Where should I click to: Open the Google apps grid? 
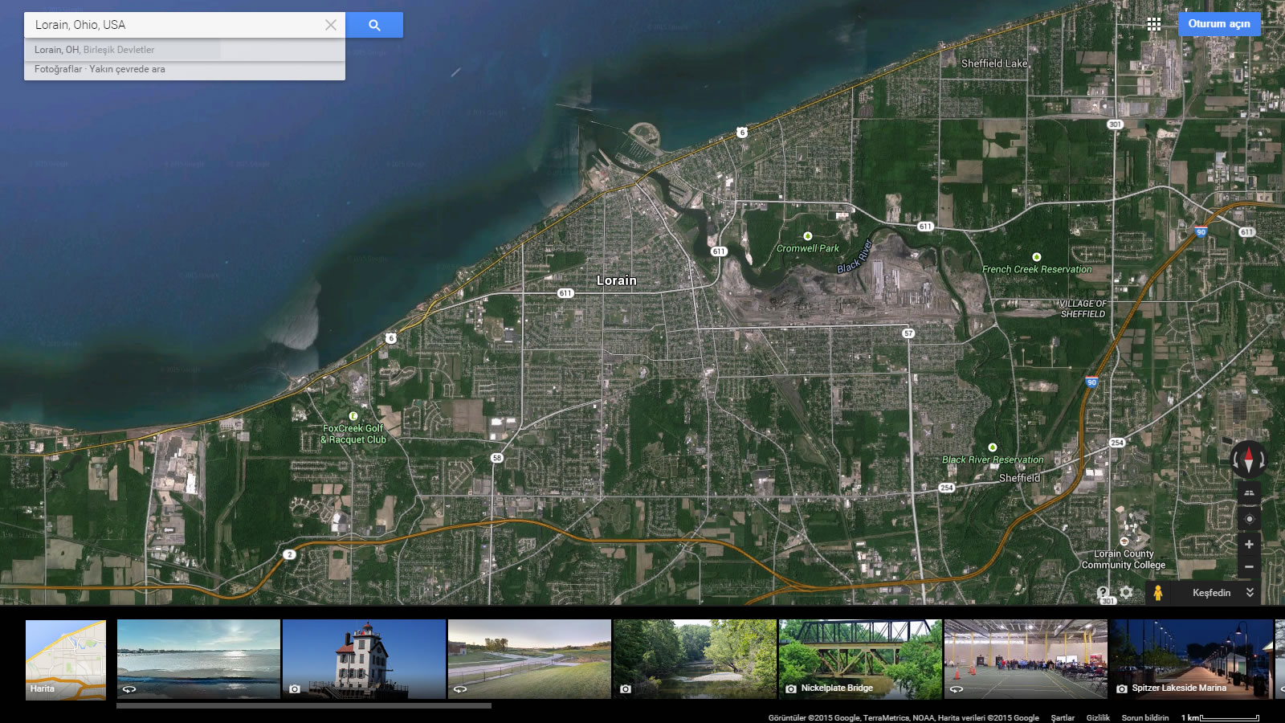(x=1154, y=24)
